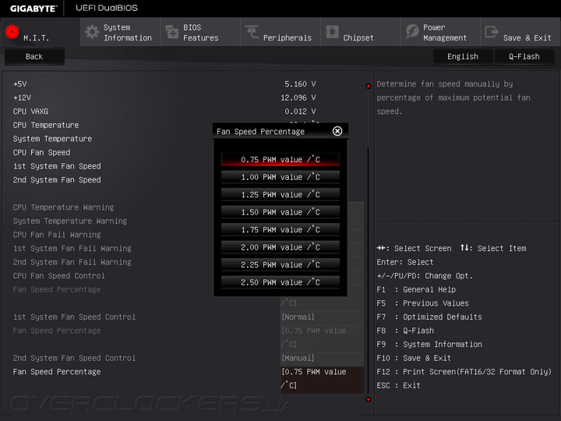This screenshot has height=421, width=561.
Task: Click the BIOS Features chip icon
Action: tap(172, 32)
